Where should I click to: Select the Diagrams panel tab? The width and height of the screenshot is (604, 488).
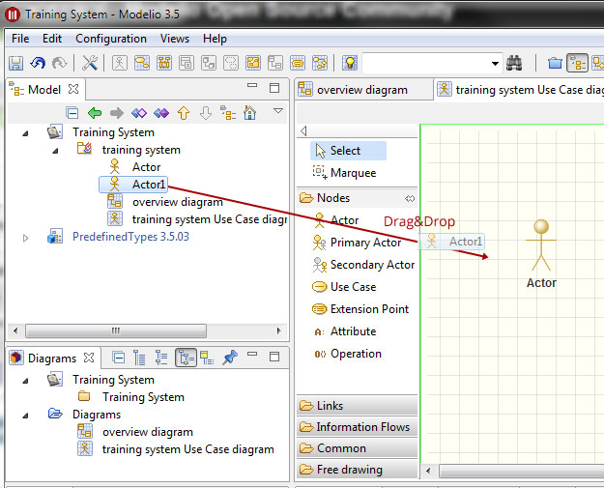pos(53,359)
